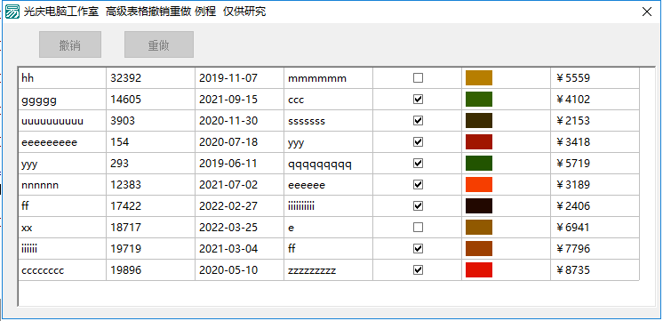
Task: Uncheck the checkbox in the cccccccc row
Action: tap(418, 270)
